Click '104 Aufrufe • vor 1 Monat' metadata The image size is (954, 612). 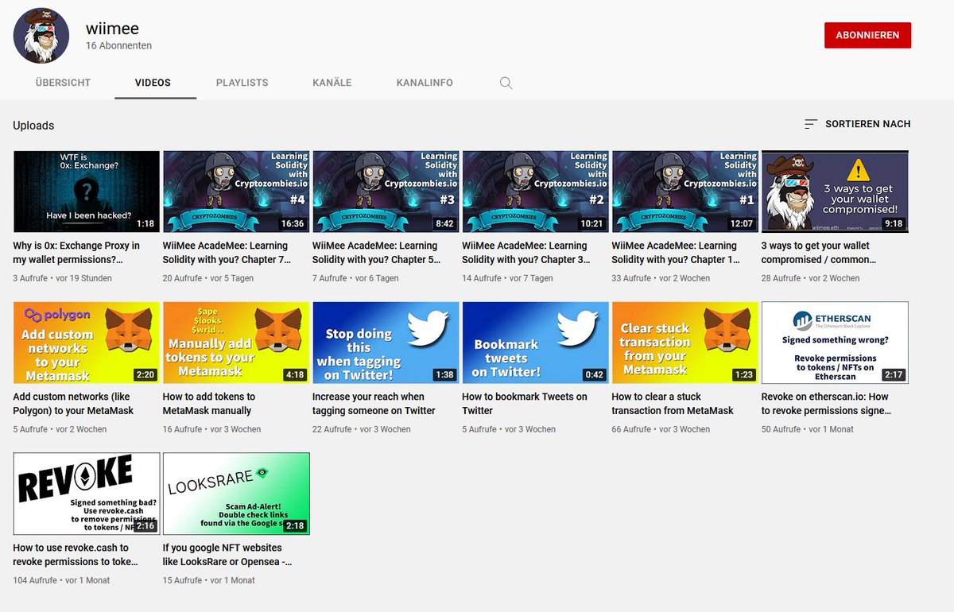61,580
